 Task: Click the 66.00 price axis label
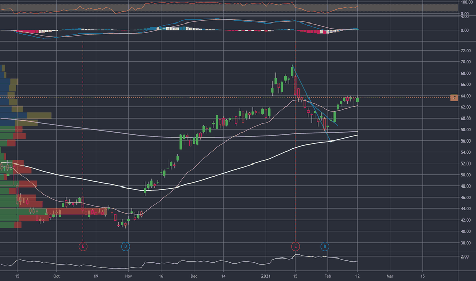(x=466, y=84)
